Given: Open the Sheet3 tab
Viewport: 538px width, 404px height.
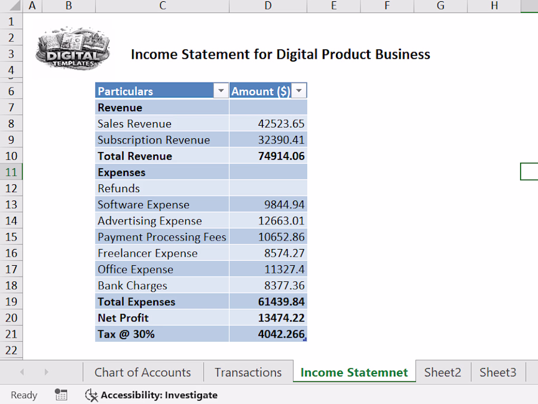Looking at the screenshot, I should click(x=498, y=372).
